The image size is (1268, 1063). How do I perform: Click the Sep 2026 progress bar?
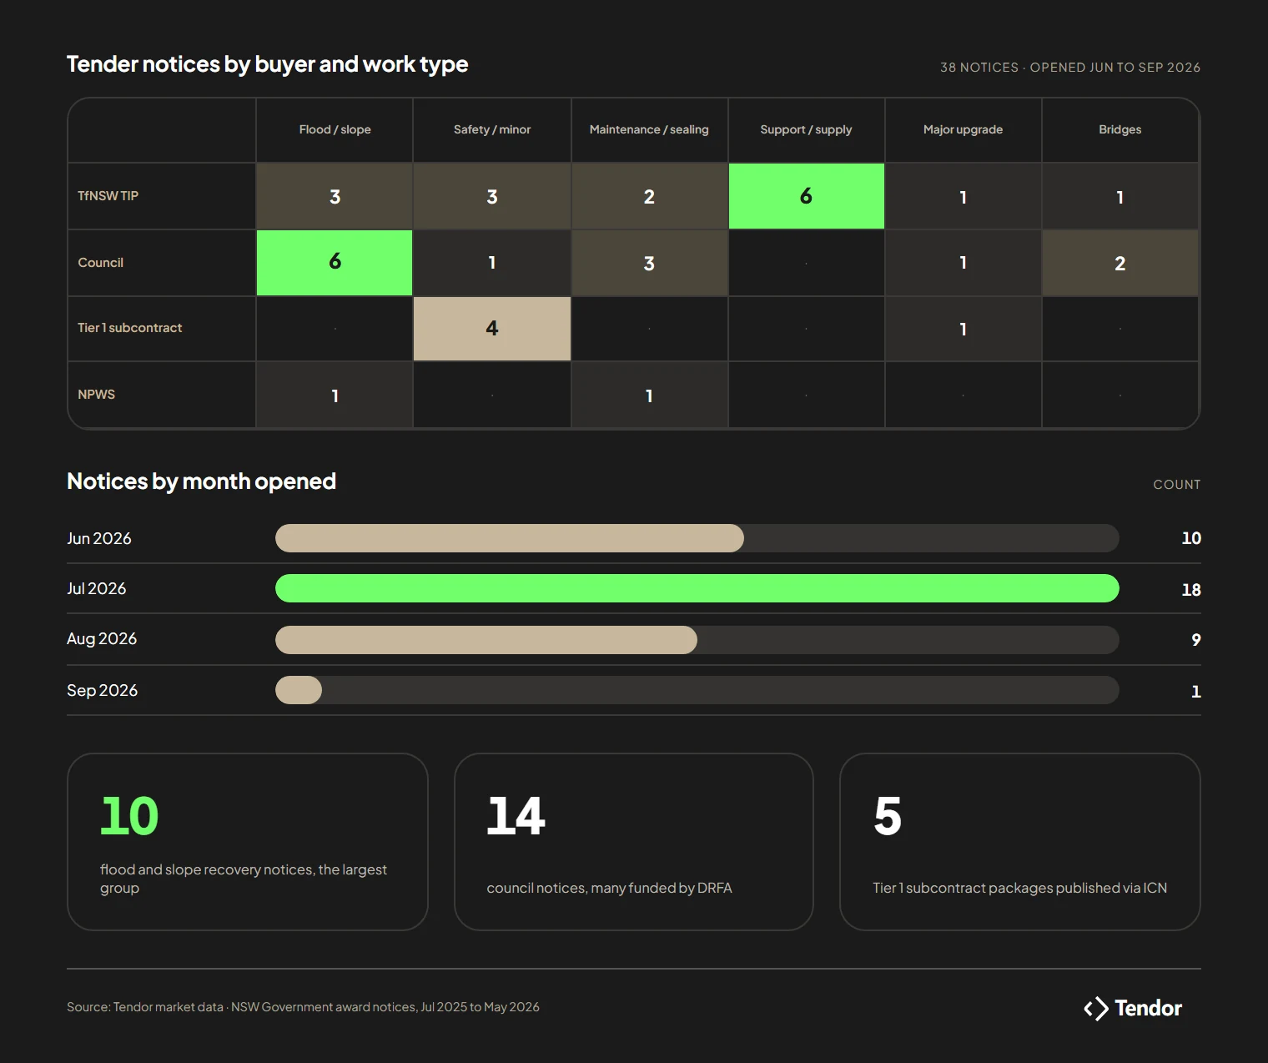click(697, 690)
